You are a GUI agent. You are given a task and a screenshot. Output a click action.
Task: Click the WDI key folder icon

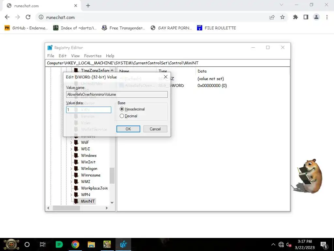coord(76,149)
